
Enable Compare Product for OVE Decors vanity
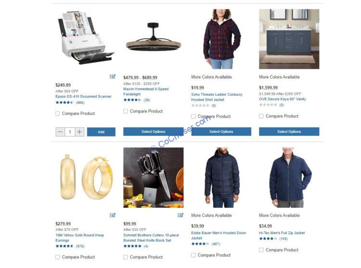(261, 116)
